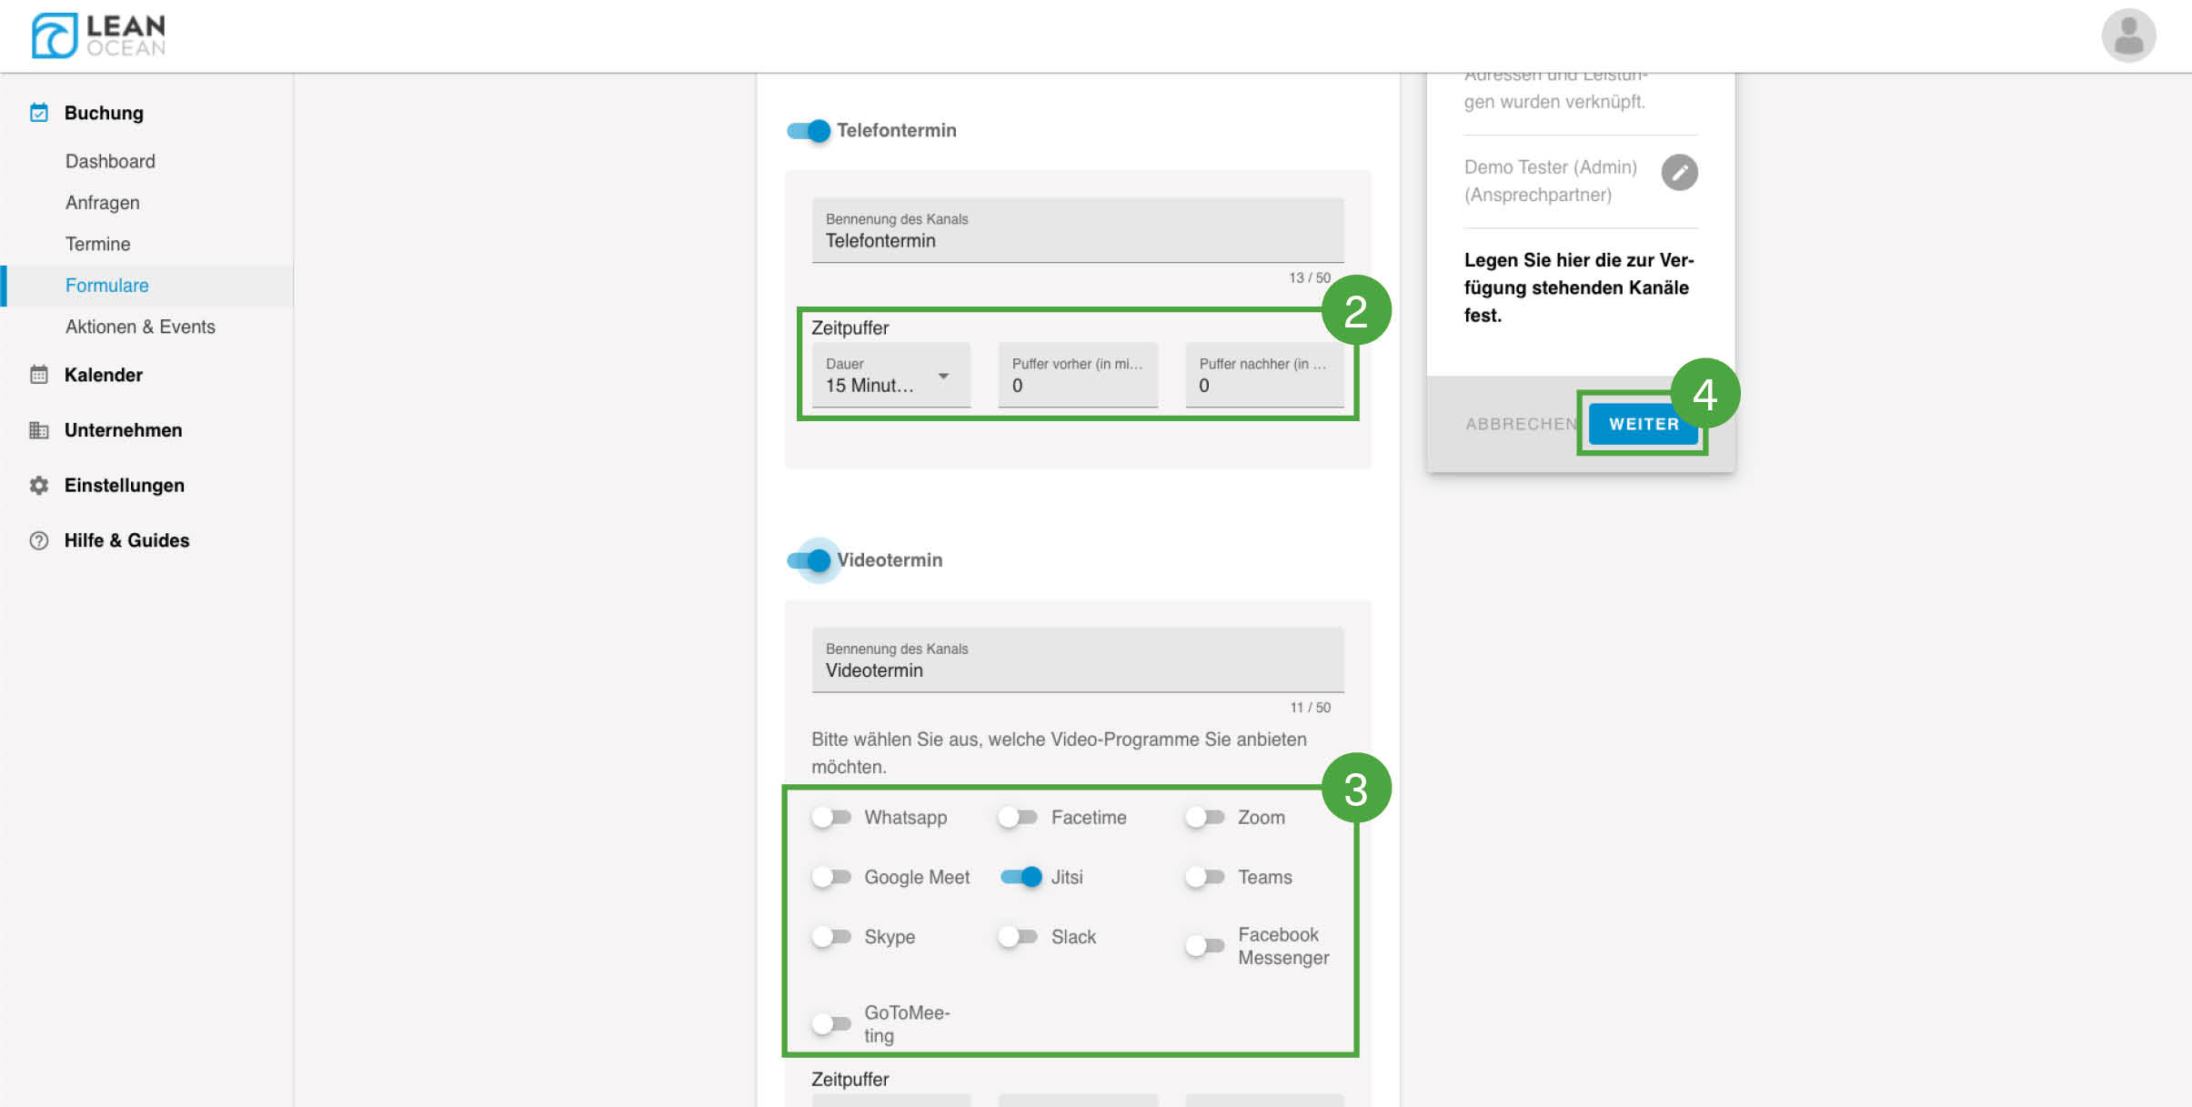Enable the Zoom video program toggle

[1204, 817]
